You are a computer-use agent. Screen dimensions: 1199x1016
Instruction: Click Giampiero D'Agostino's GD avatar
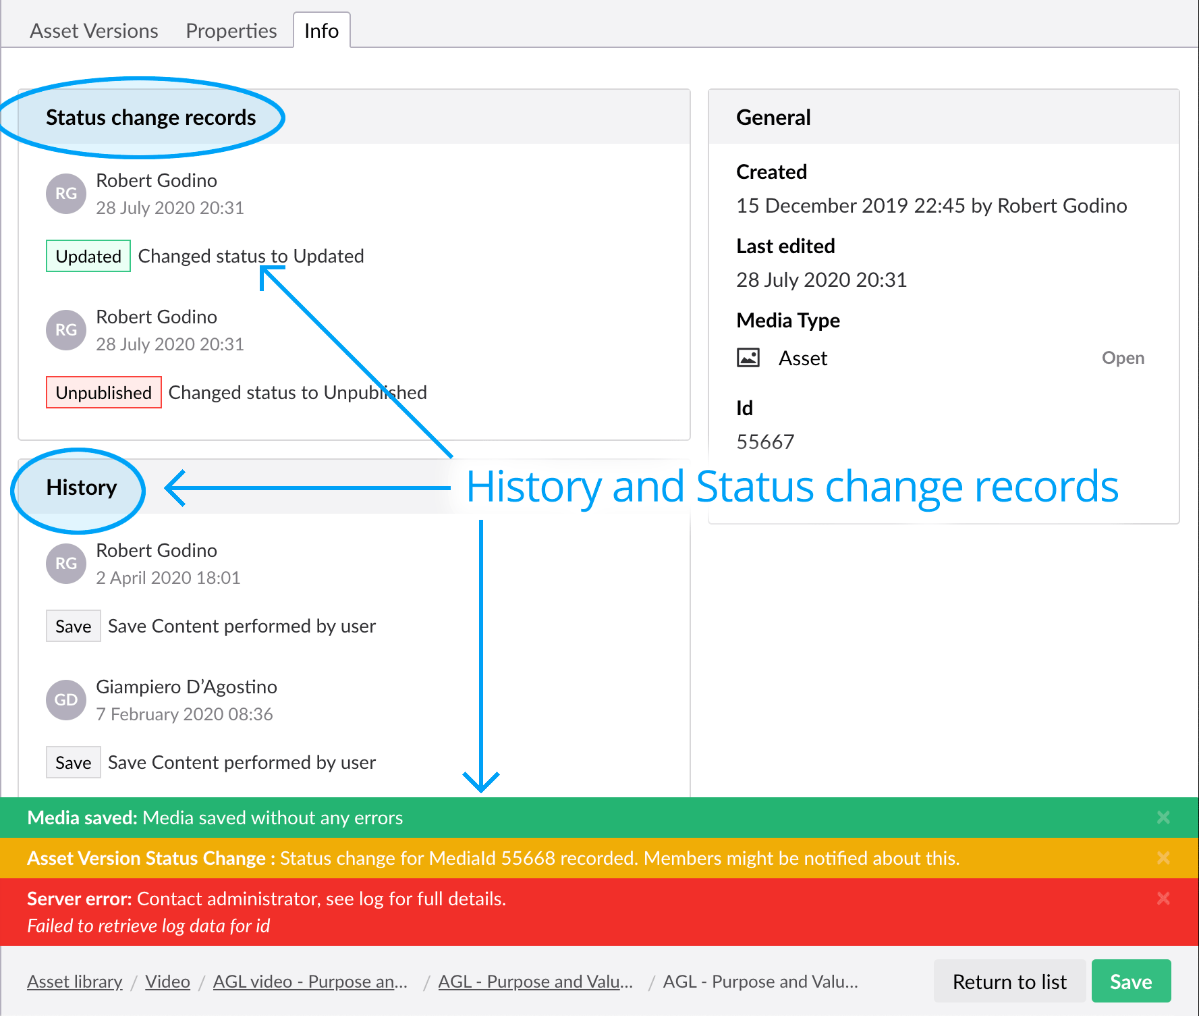tap(66, 700)
